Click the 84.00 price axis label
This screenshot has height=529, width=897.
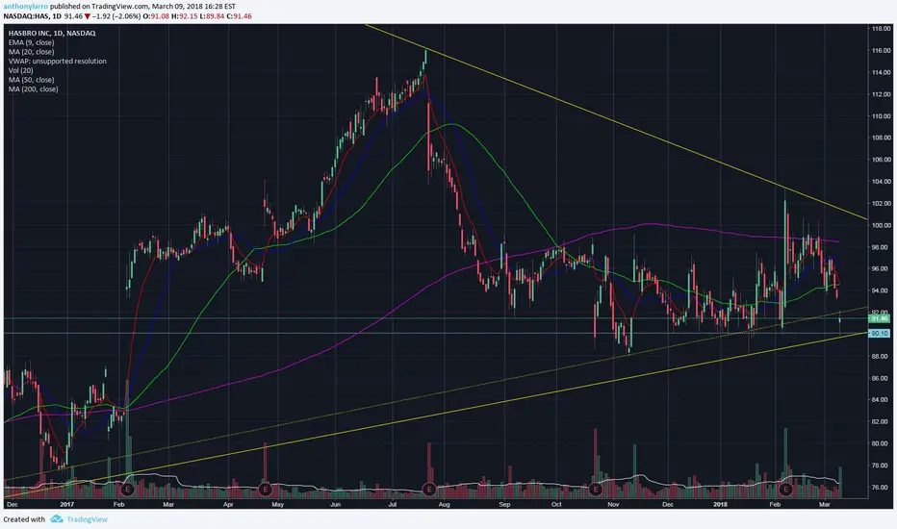[881, 400]
